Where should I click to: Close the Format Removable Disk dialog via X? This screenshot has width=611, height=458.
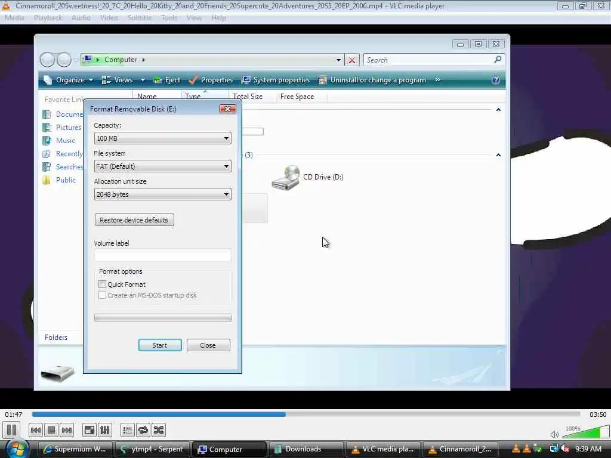pyautogui.click(x=228, y=109)
